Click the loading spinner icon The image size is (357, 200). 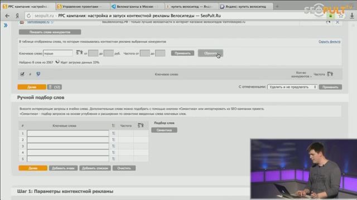[57, 62]
